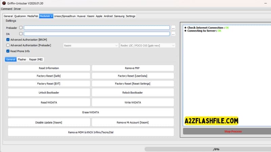This screenshot has width=271, height=152.
Task: Uncheck Advanced Authorization [BROM]
Action: pos(8,40)
